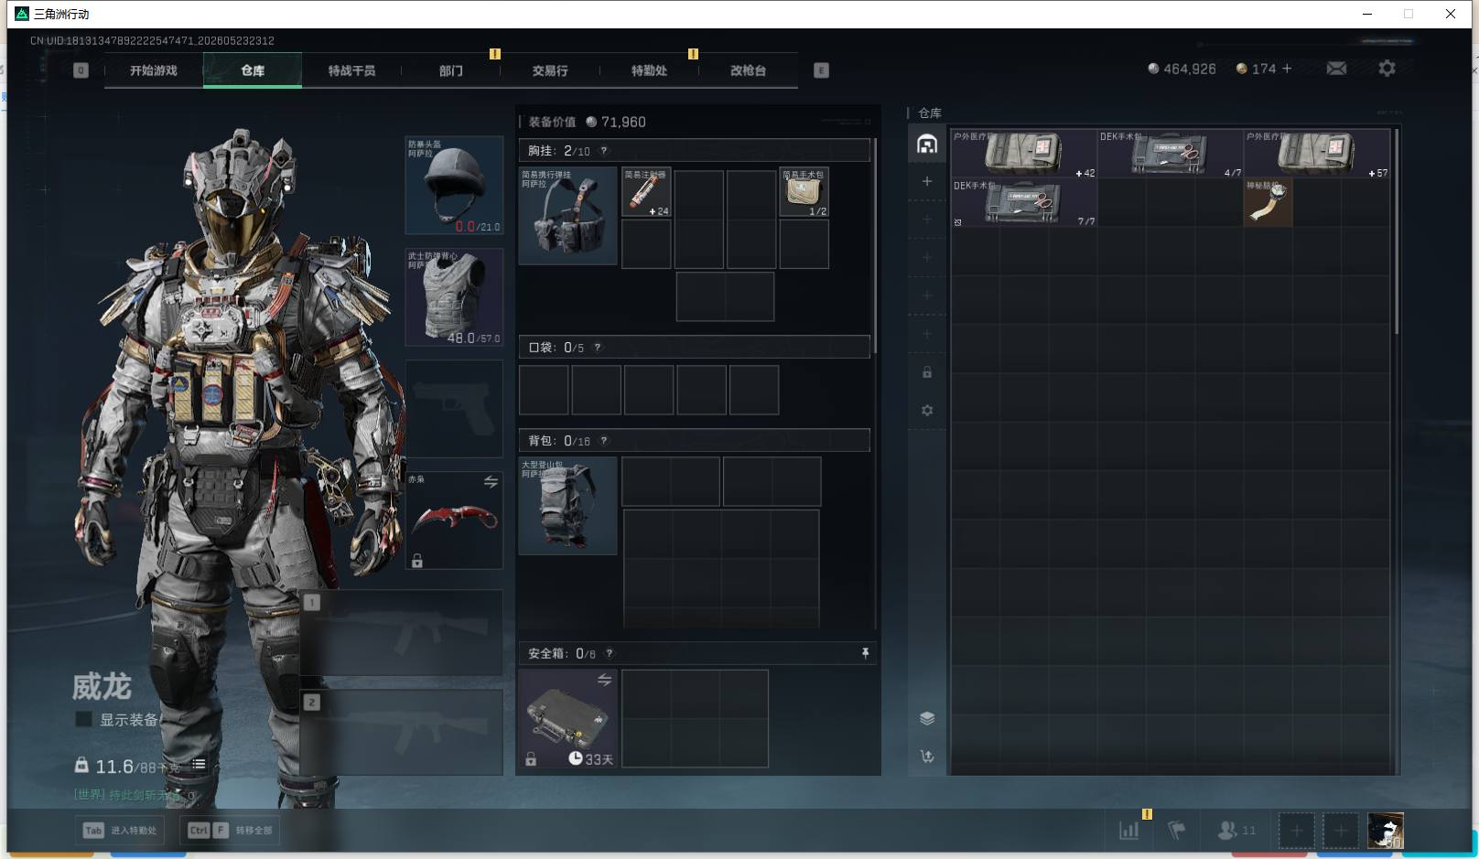Select the 户外医疗箱 item marked +42
The height and width of the screenshot is (859, 1479).
coord(1024,153)
